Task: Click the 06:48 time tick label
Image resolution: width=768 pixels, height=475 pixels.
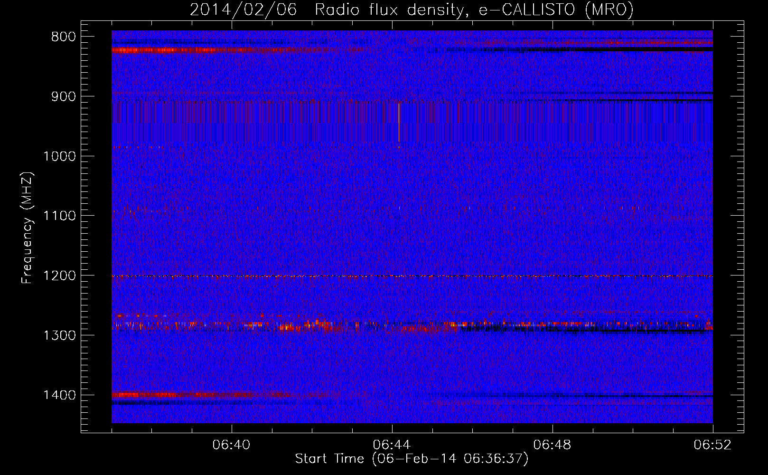Action: pyautogui.click(x=553, y=445)
